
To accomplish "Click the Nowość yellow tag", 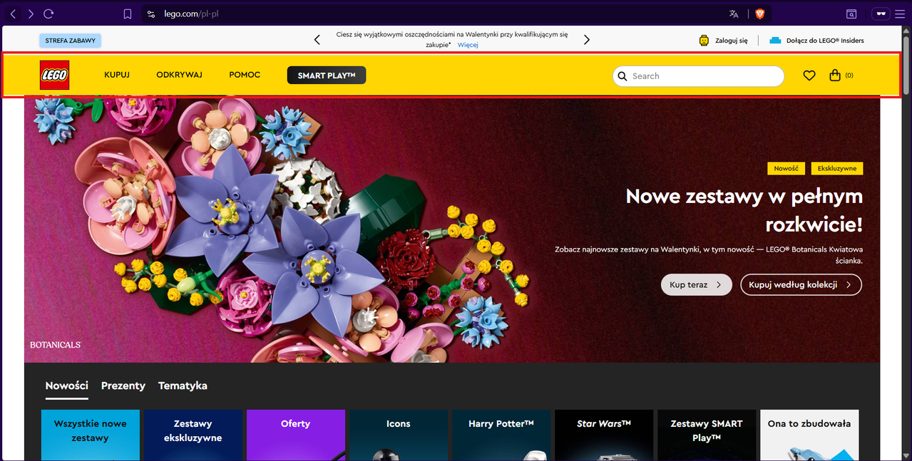I will click(786, 169).
